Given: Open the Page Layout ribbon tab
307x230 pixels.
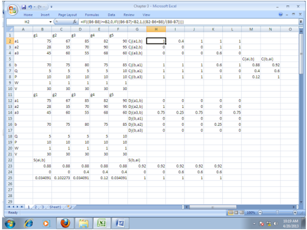Looking at the screenshot, I should pyautogui.click(x=67, y=15).
